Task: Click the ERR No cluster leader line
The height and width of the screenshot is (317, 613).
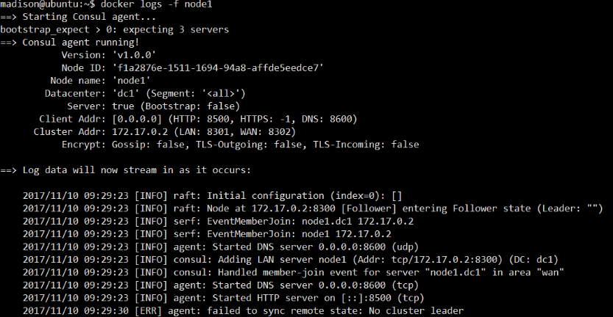Action: [x=243, y=311]
